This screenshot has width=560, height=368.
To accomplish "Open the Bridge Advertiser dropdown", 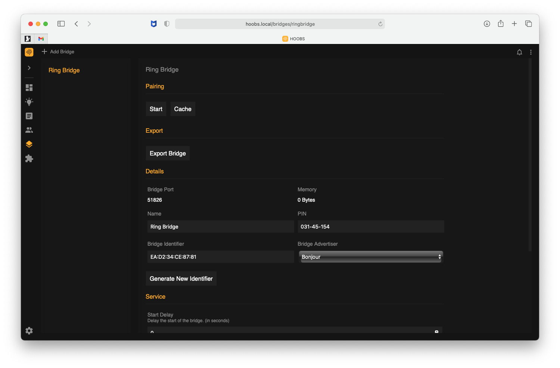I will (370, 257).
